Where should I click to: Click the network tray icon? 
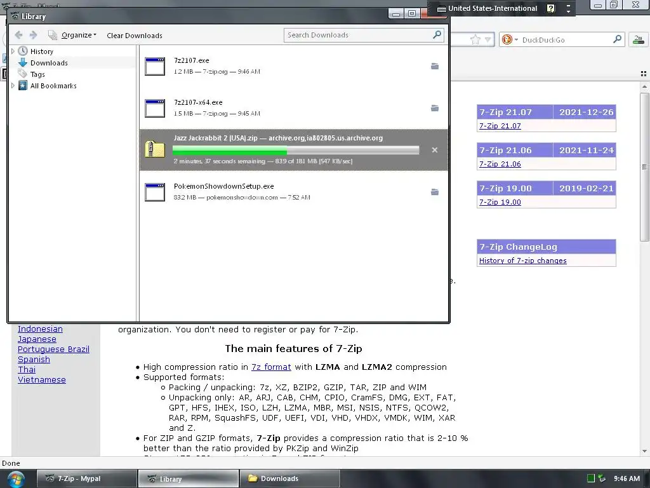602,478
